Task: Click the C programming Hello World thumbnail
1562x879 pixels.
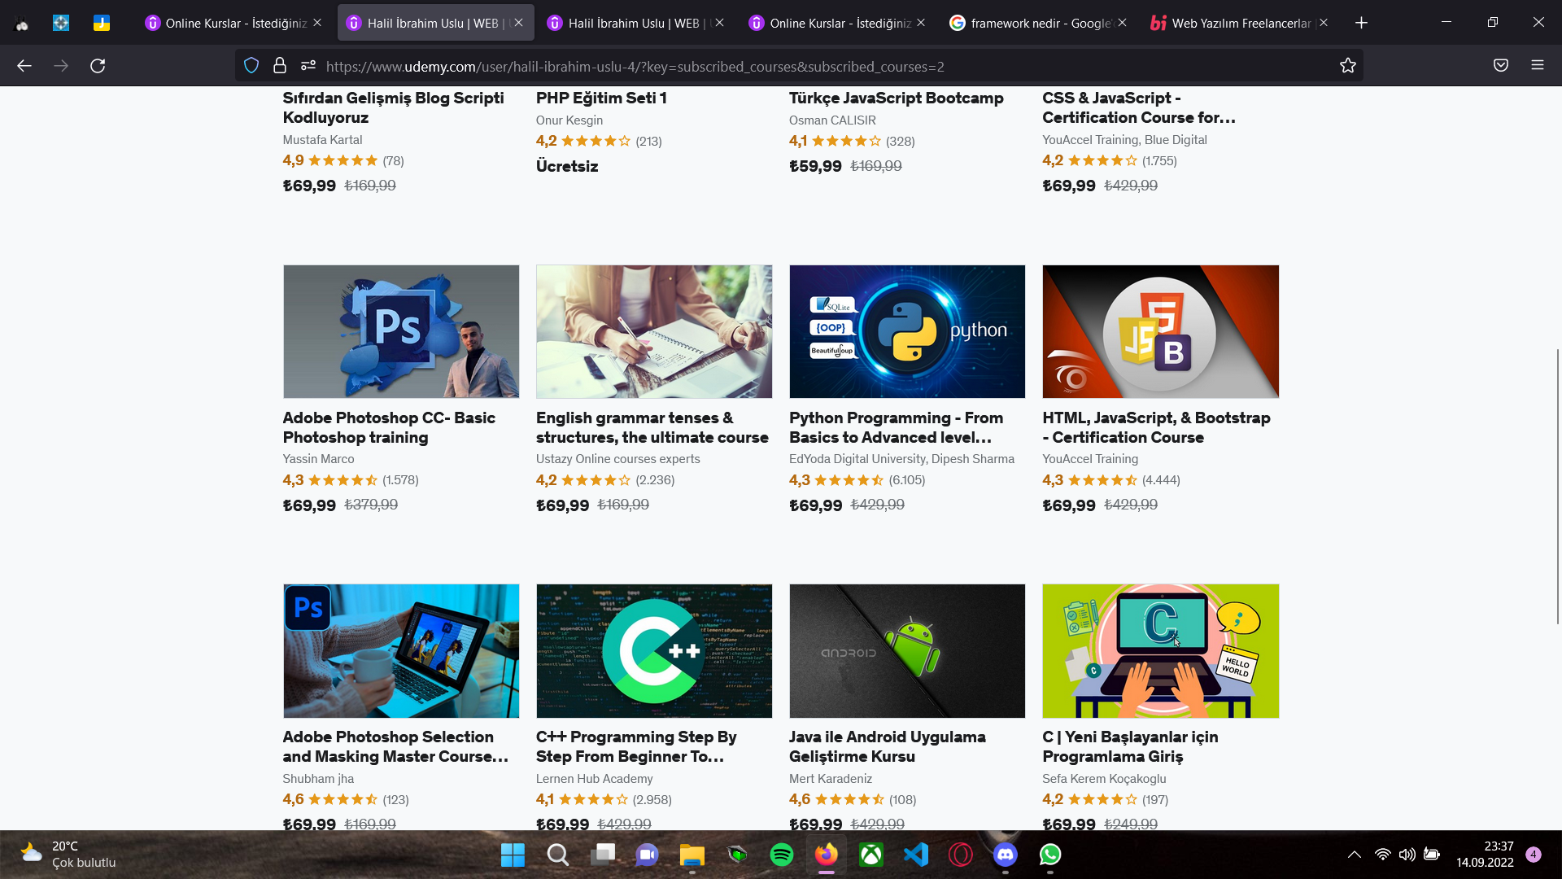Action: coord(1161,651)
